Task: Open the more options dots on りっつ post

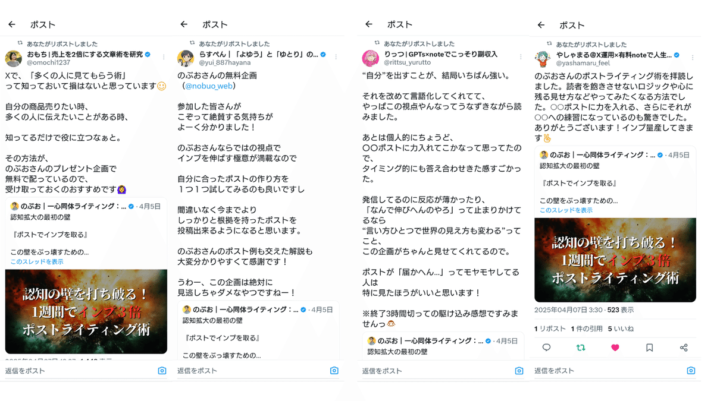Action: click(521, 57)
